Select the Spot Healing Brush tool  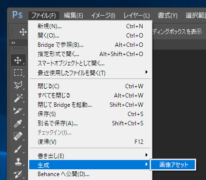pyautogui.click(x=18, y=136)
